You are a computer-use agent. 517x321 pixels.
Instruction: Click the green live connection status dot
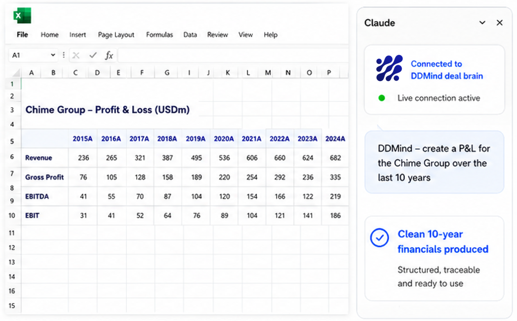click(x=382, y=98)
